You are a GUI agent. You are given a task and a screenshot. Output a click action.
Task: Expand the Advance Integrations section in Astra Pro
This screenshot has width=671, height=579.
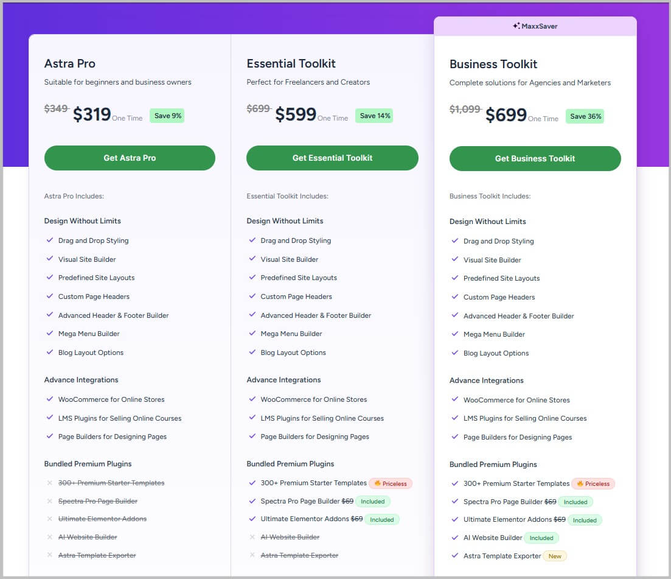(81, 379)
